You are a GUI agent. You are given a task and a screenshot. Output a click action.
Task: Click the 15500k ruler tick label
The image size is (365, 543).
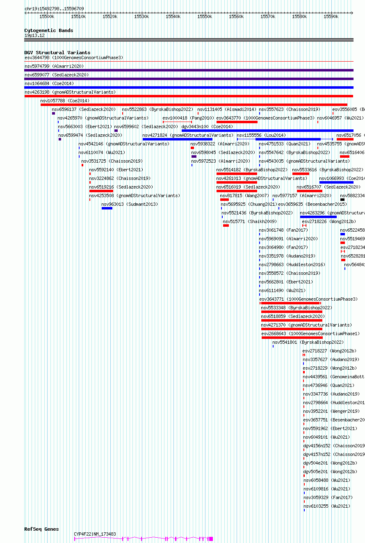47,17
